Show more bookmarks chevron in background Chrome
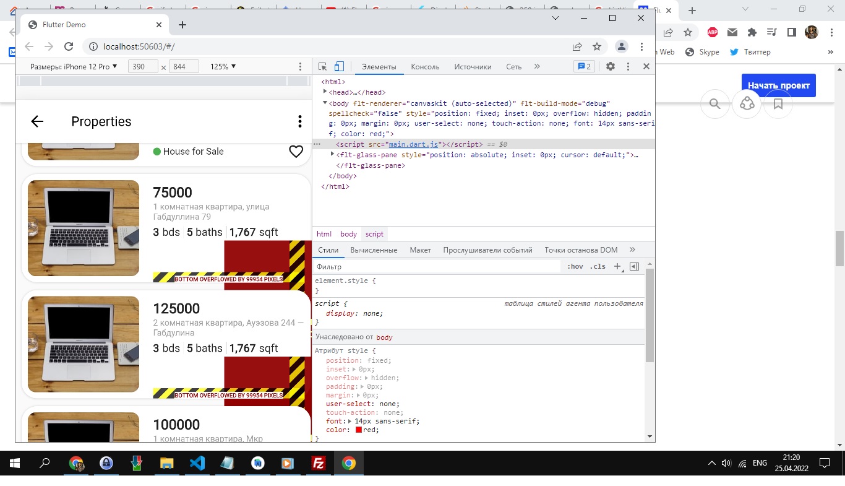845x486 pixels. (x=831, y=52)
